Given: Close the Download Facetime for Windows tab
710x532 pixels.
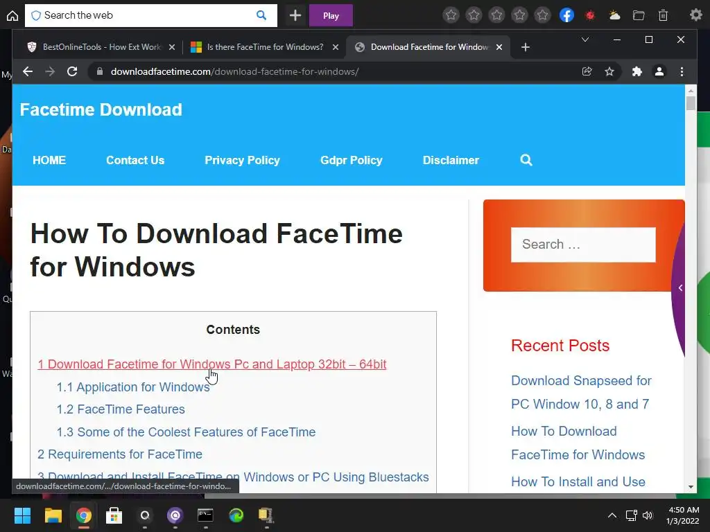Looking at the screenshot, I should pyautogui.click(x=499, y=47).
